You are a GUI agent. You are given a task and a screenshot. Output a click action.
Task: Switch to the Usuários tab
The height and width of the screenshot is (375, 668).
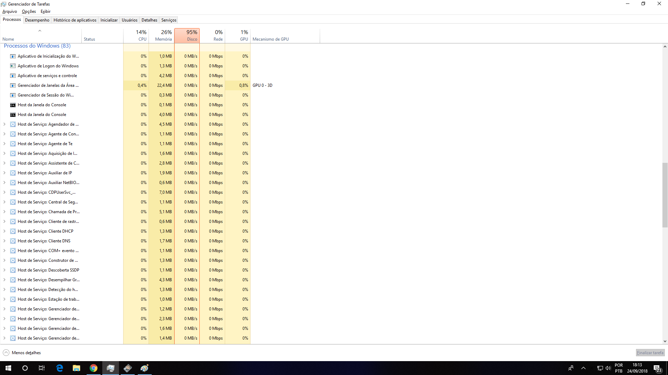tap(129, 20)
